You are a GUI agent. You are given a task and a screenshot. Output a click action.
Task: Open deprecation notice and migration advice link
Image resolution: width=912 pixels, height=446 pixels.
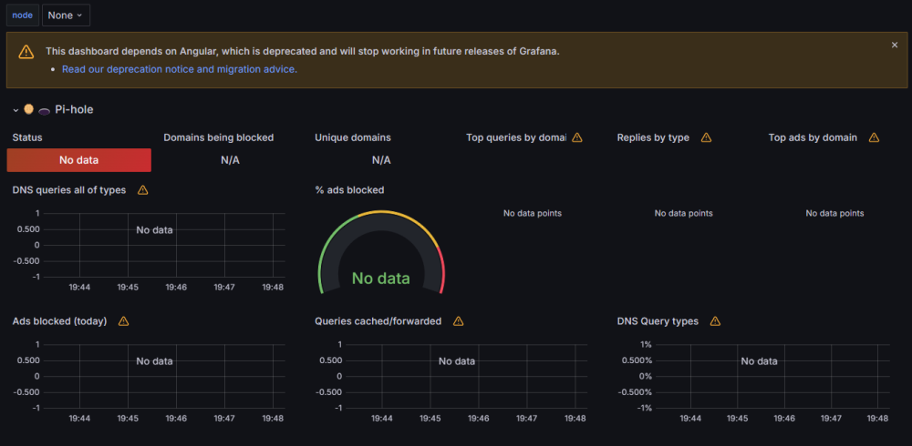point(180,69)
